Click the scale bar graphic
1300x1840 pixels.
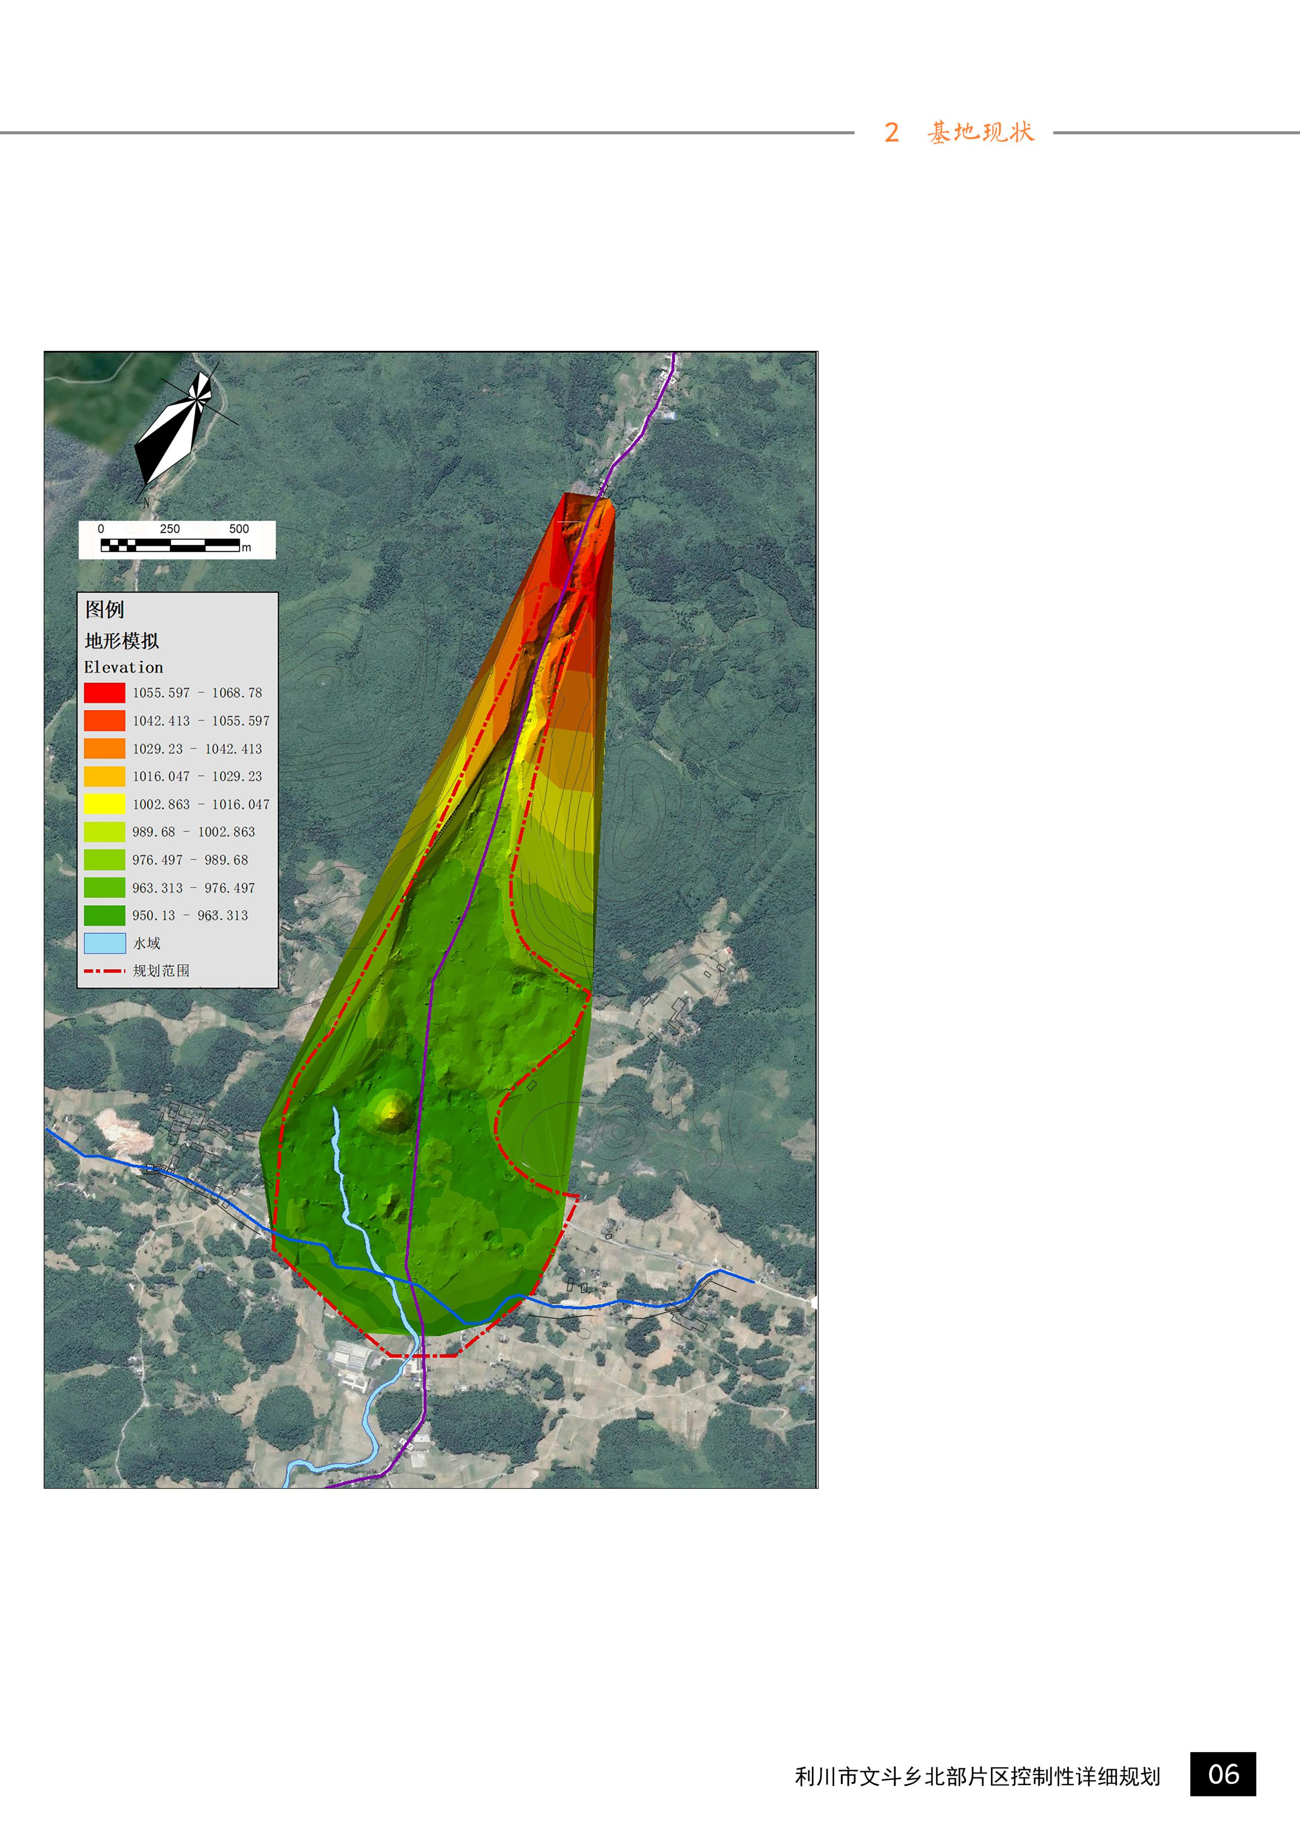pyautogui.click(x=170, y=546)
